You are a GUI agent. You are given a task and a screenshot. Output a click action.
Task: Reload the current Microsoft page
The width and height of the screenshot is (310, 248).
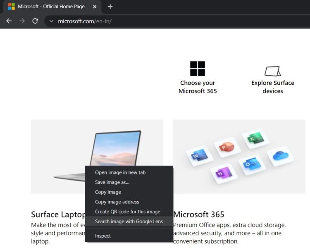point(35,21)
